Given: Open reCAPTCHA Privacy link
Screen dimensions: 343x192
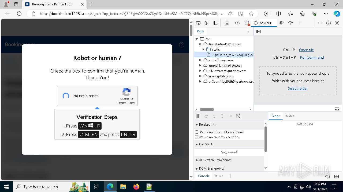Looking at the screenshot, I should (121, 103).
